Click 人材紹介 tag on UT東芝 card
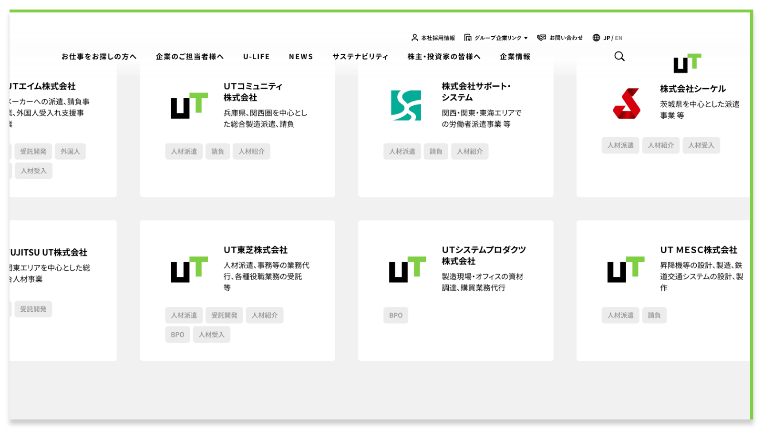The width and height of the screenshot is (763, 429). pos(265,315)
